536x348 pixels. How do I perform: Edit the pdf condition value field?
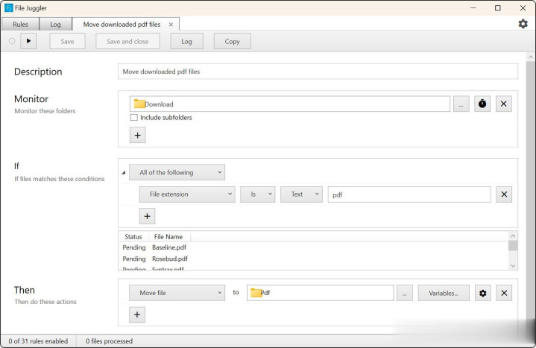409,194
